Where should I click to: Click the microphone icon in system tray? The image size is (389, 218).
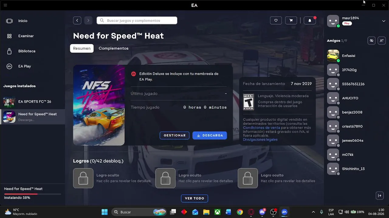click(x=322, y=212)
